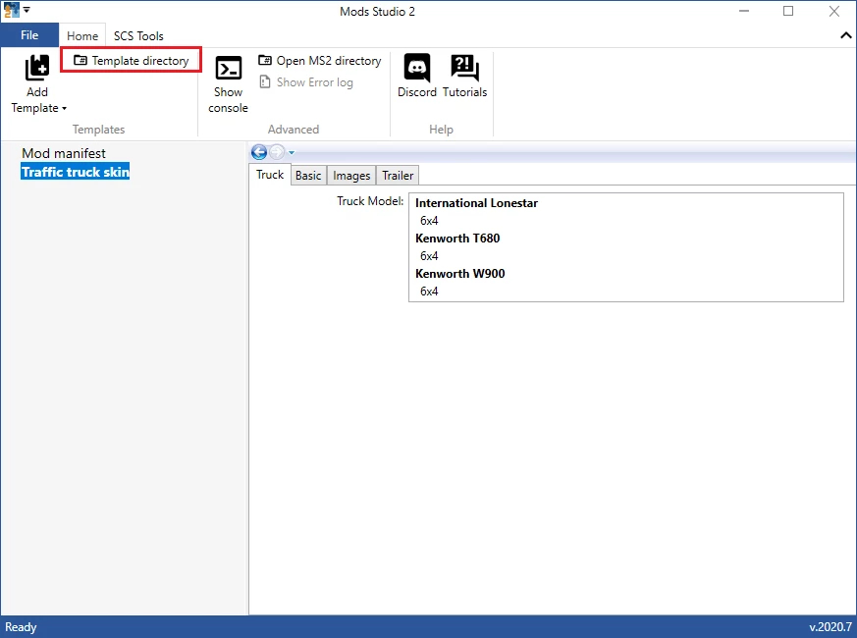Open the Tutorials icon
Viewport: 857px width, 638px height.
click(464, 68)
